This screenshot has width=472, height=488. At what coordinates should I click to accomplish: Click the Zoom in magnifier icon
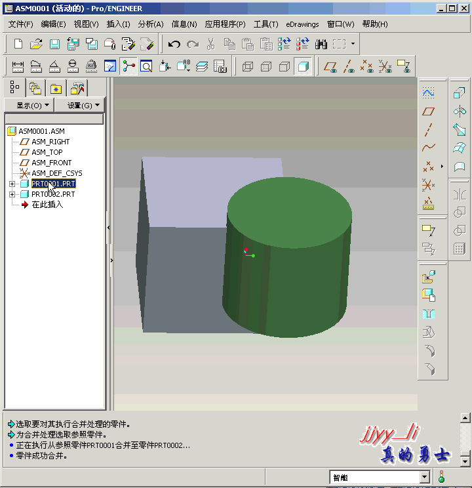click(146, 66)
